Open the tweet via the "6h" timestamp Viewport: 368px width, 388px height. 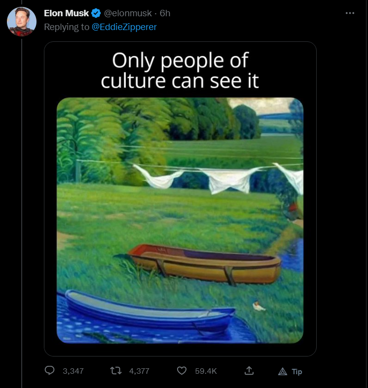(165, 13)
